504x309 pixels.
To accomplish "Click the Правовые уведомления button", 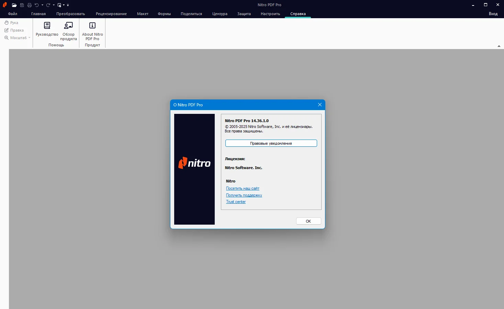I will pos(271,143).
